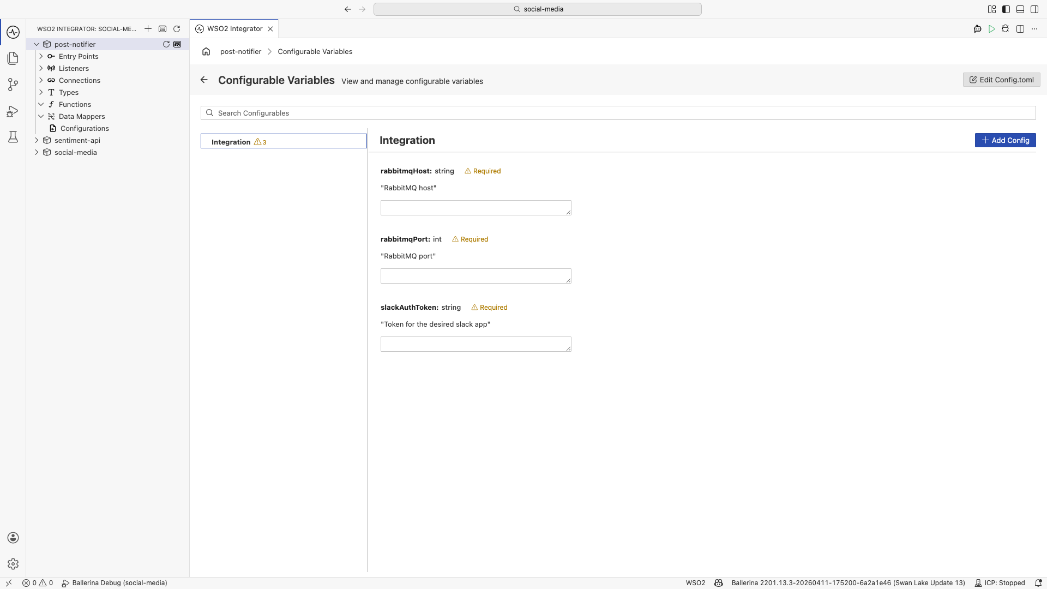
Task: Expand the sentiment-api project
Action: point(37,140)
